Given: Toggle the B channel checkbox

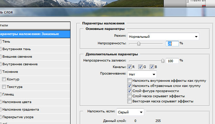Looking at the screenshot, I should pyautogui.click(x=152, y=67).
